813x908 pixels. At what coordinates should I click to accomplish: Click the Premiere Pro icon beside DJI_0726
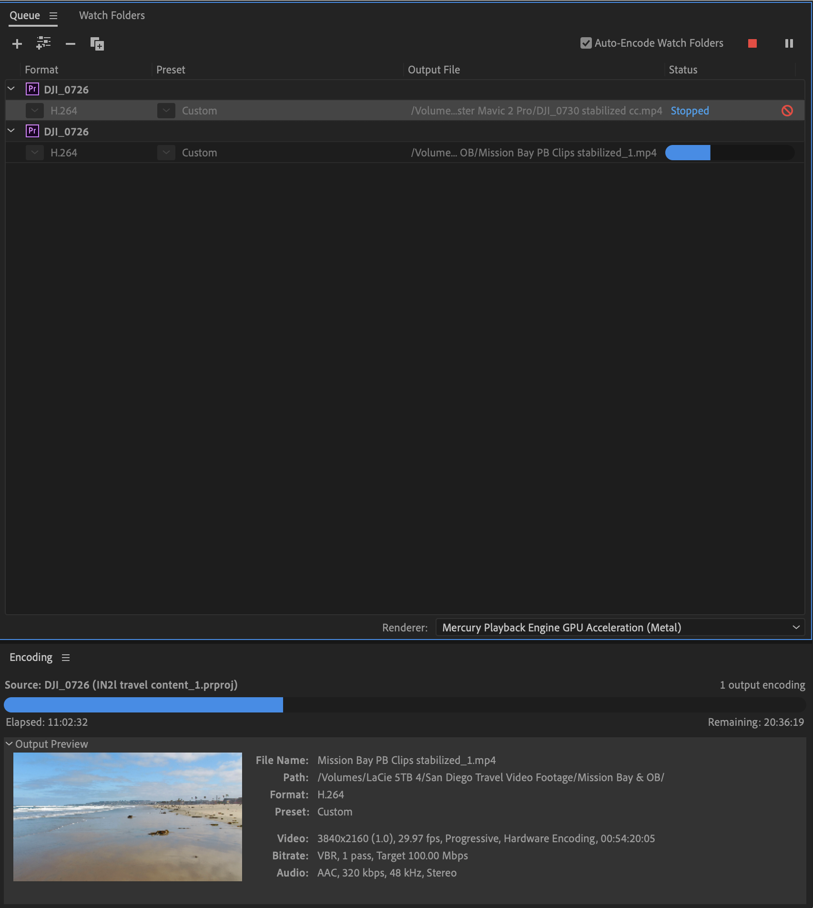coord(31,89)
